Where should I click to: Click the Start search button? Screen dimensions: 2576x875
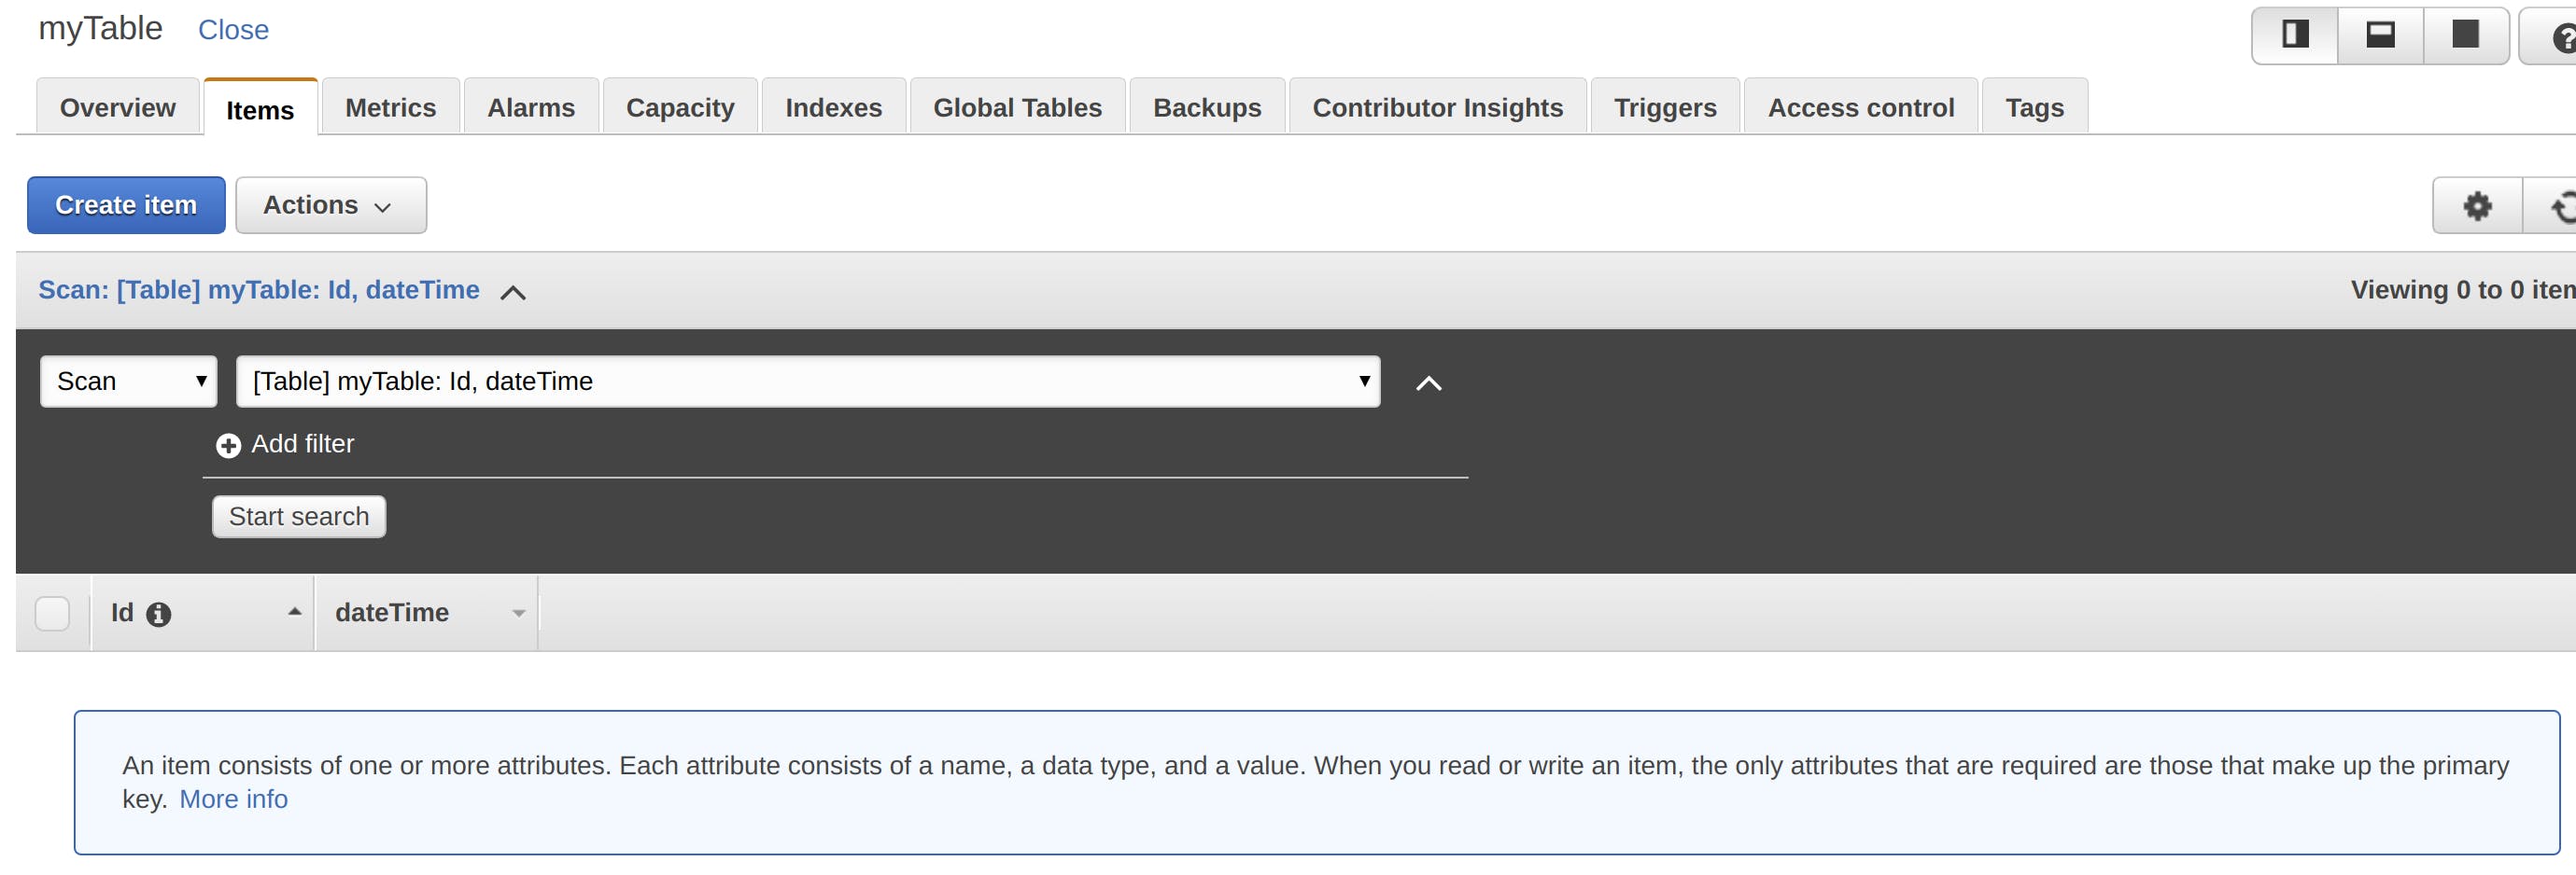pos(299,517)
